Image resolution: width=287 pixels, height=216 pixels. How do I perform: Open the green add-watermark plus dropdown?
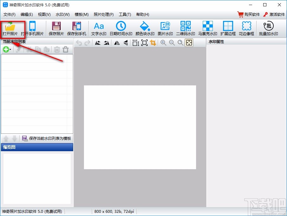(7, 49)
